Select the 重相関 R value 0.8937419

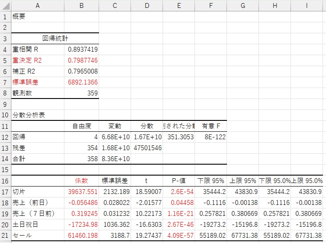coord(81,49)
